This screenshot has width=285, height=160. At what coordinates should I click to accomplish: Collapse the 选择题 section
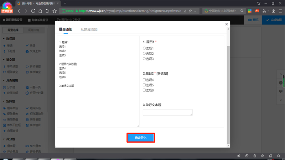(x=4, y=39)
